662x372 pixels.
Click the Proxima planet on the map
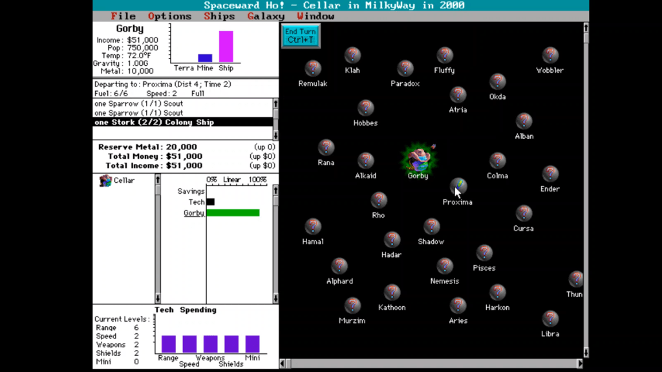point(458,187)
